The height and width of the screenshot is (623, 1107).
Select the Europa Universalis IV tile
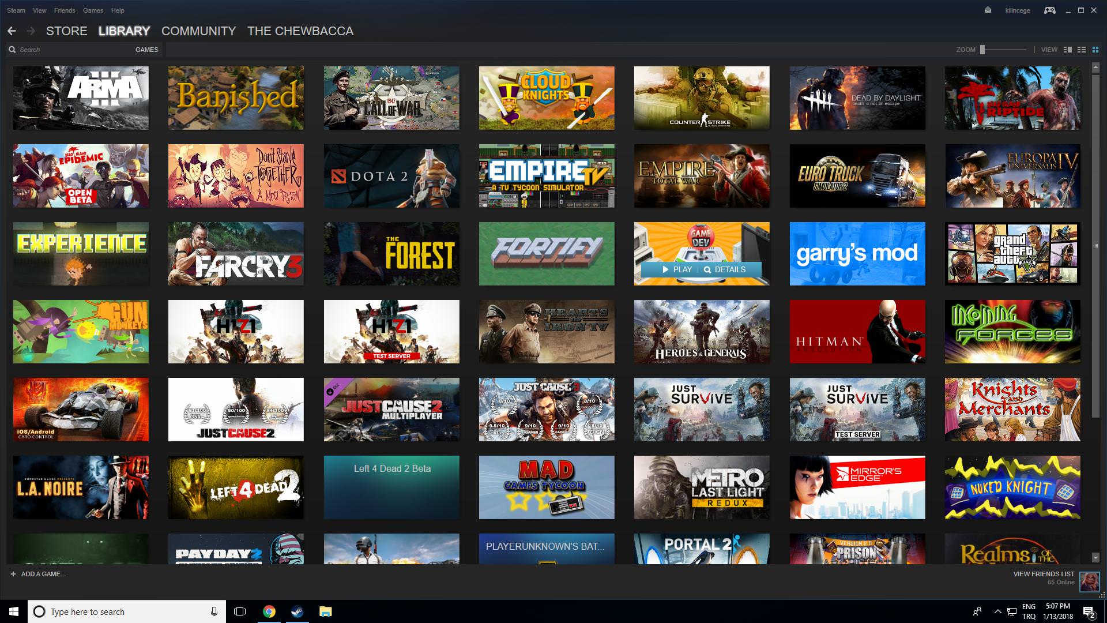[1012, 176]
